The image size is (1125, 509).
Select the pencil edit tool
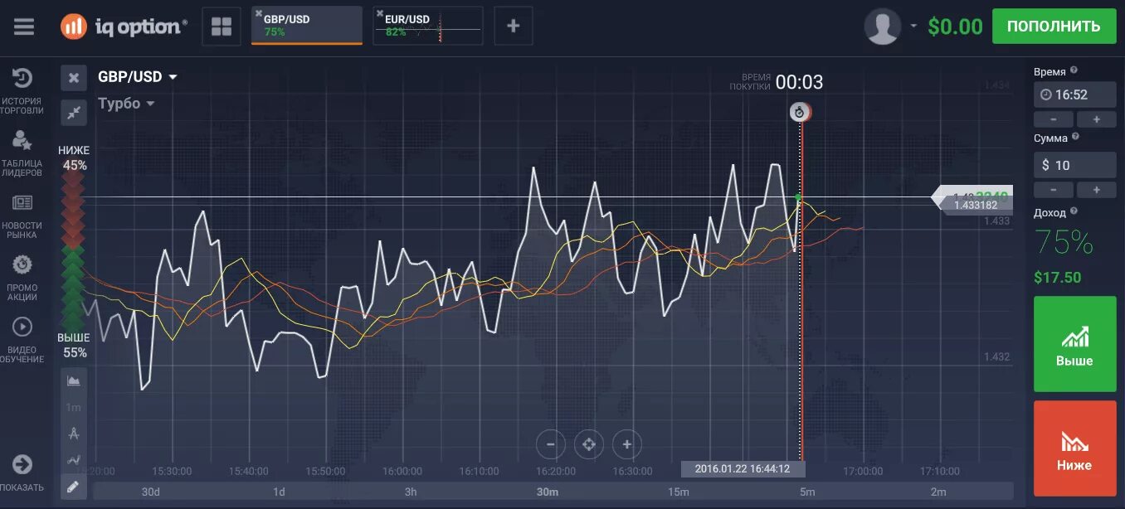click(x=74, y=487)
